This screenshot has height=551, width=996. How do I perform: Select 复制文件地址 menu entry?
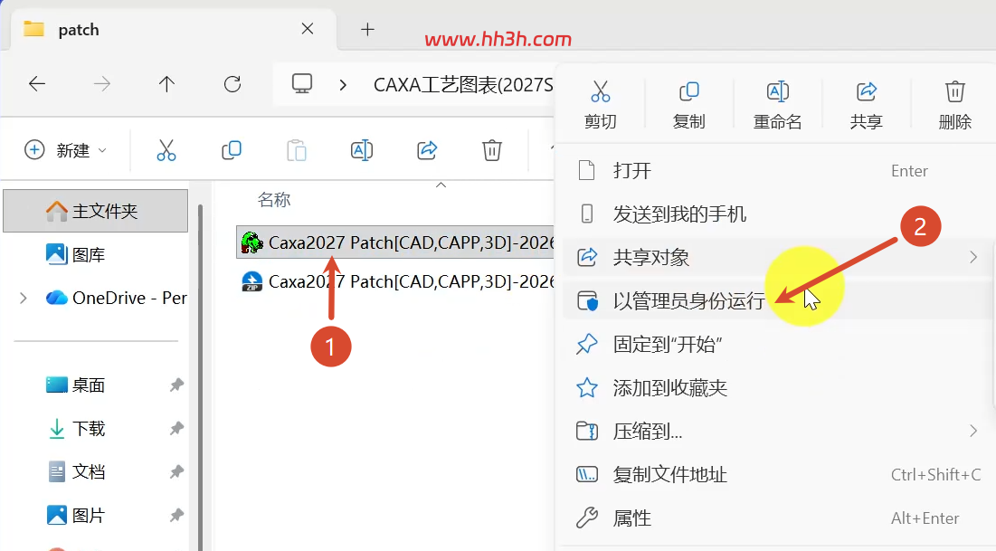(775, 475)
